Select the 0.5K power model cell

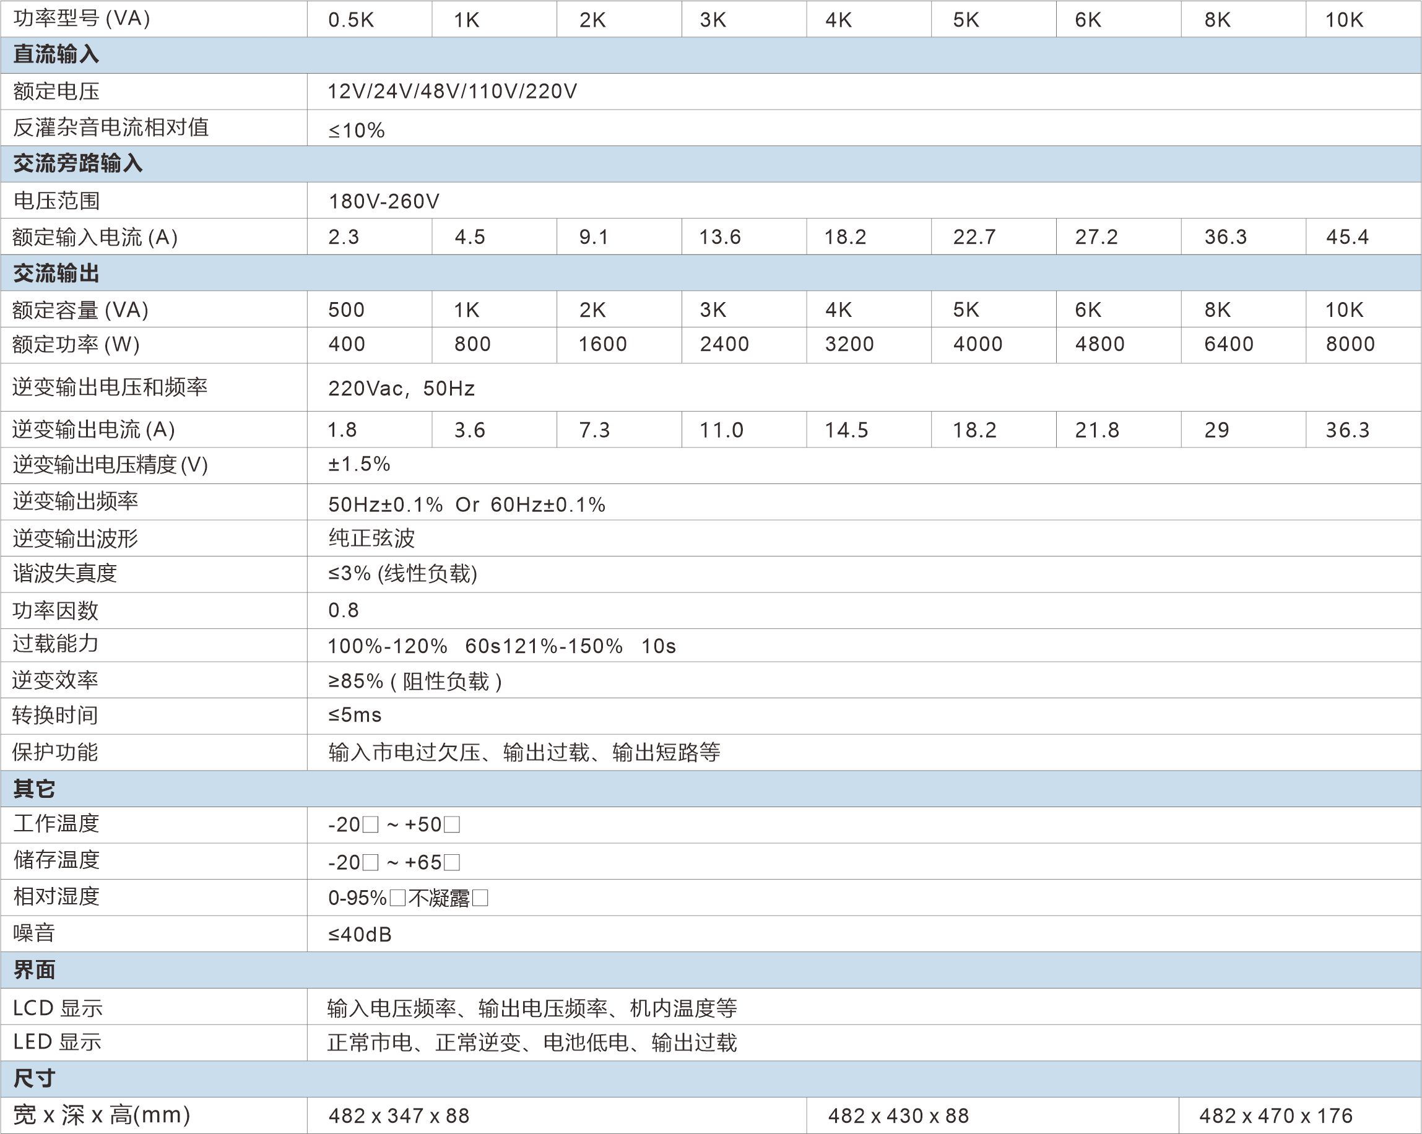[x=351, y=20]
